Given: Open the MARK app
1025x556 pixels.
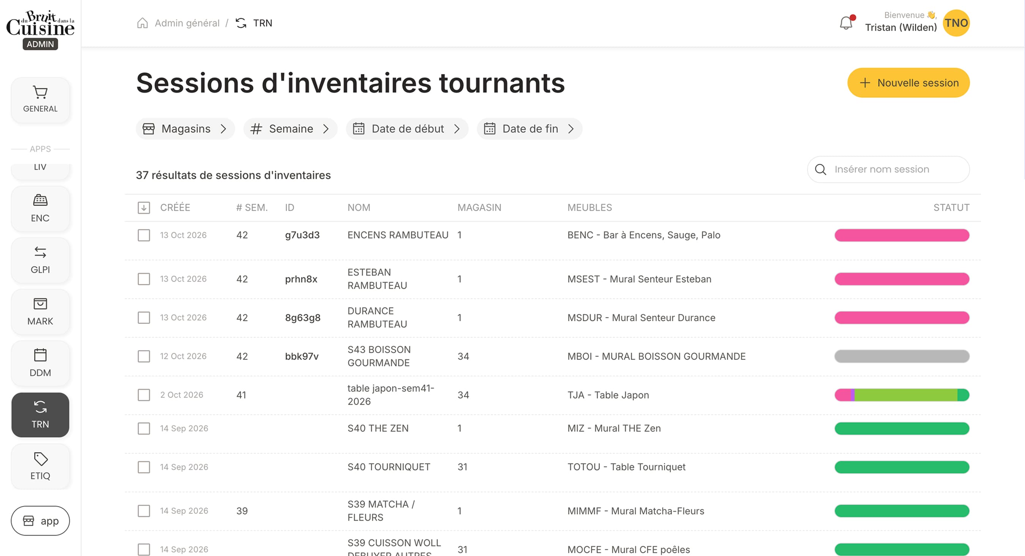Looking at the screenshot, I should click(x=40, y=312).
